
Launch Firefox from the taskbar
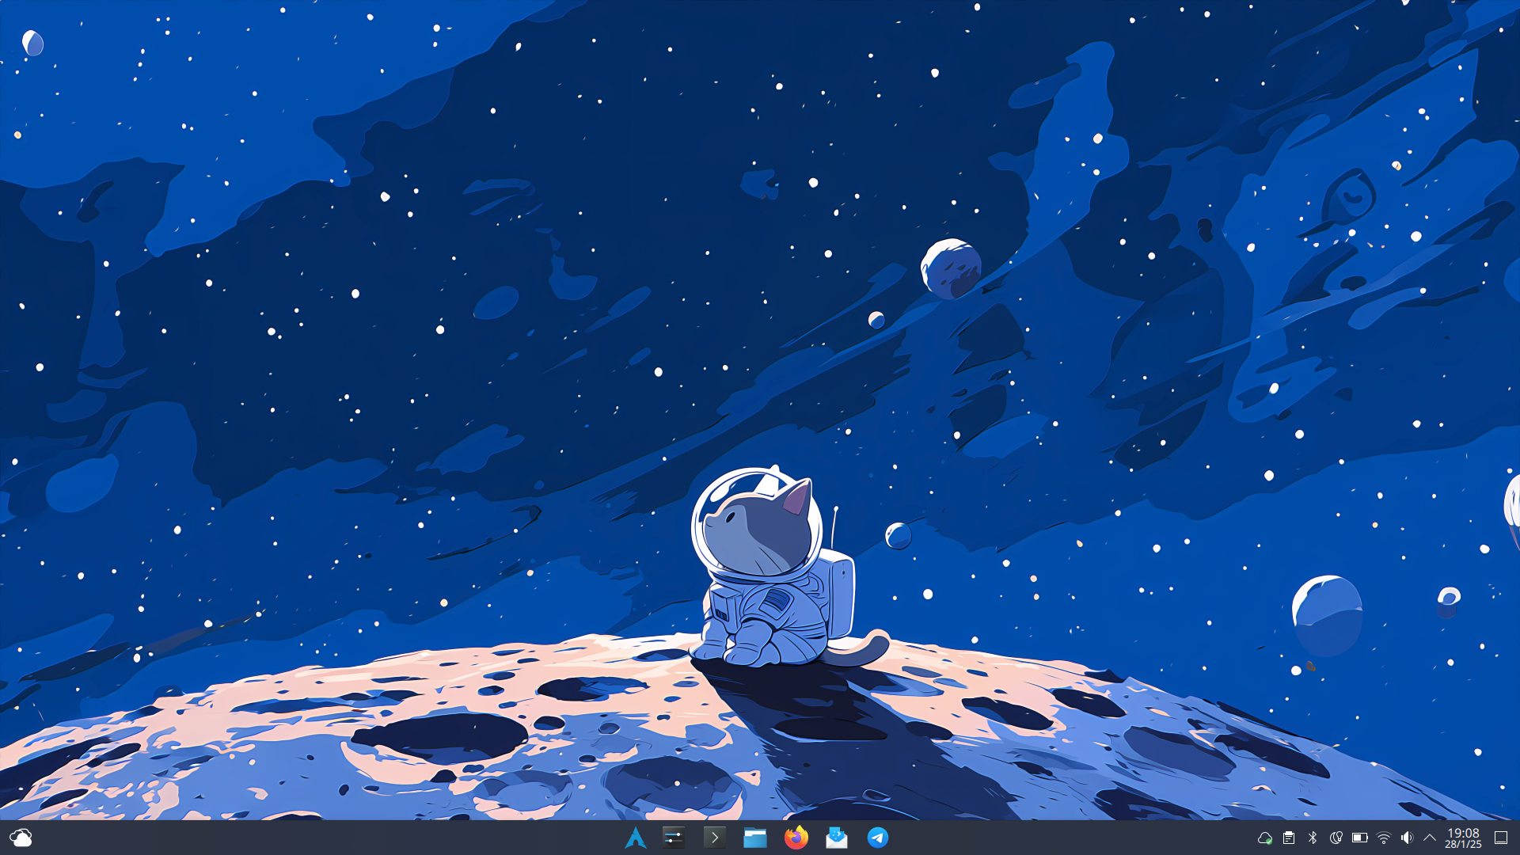[x=796, y=838]
